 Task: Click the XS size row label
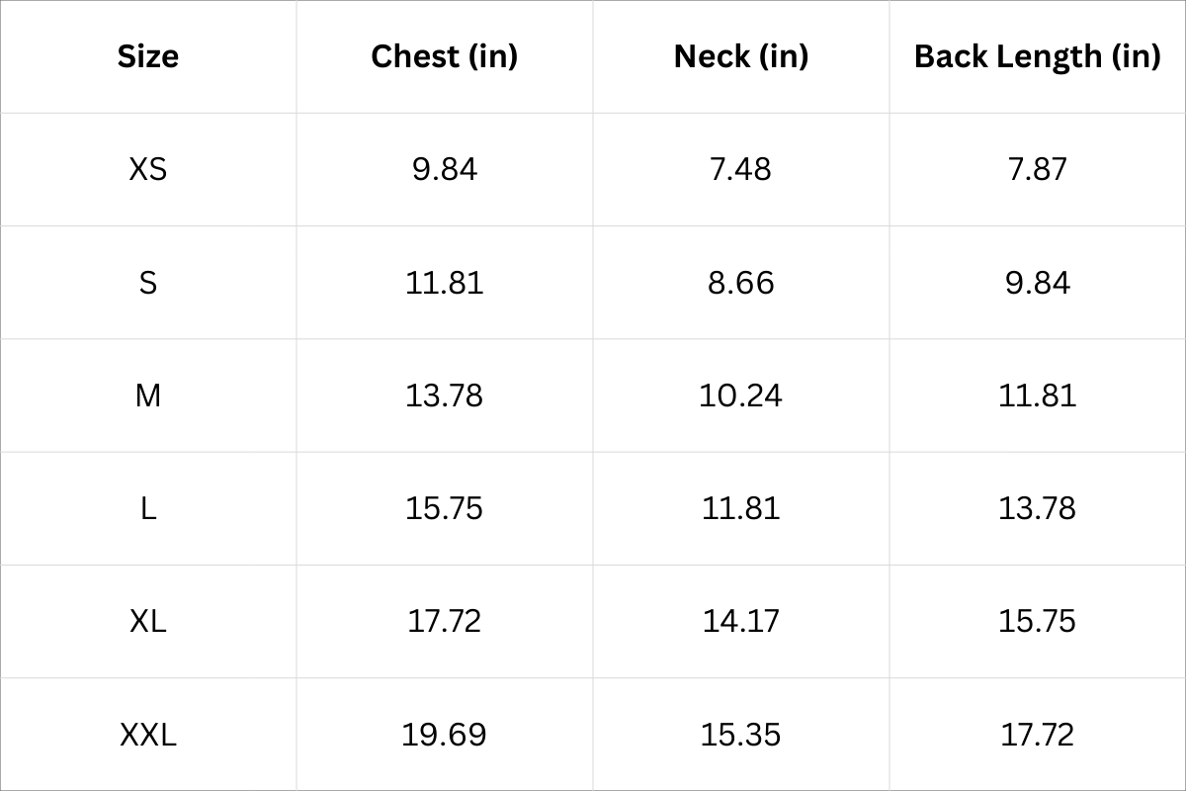pos(148,169)
